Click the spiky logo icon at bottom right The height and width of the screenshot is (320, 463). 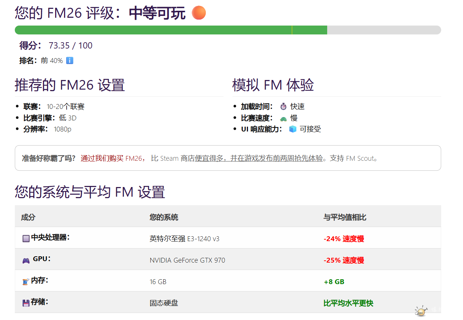coord(421,312)
